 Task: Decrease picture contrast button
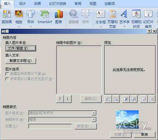pyautogui.click(x=134, y=99)
